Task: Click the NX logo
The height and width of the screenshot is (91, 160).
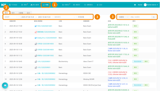Action: pos(4,5)
